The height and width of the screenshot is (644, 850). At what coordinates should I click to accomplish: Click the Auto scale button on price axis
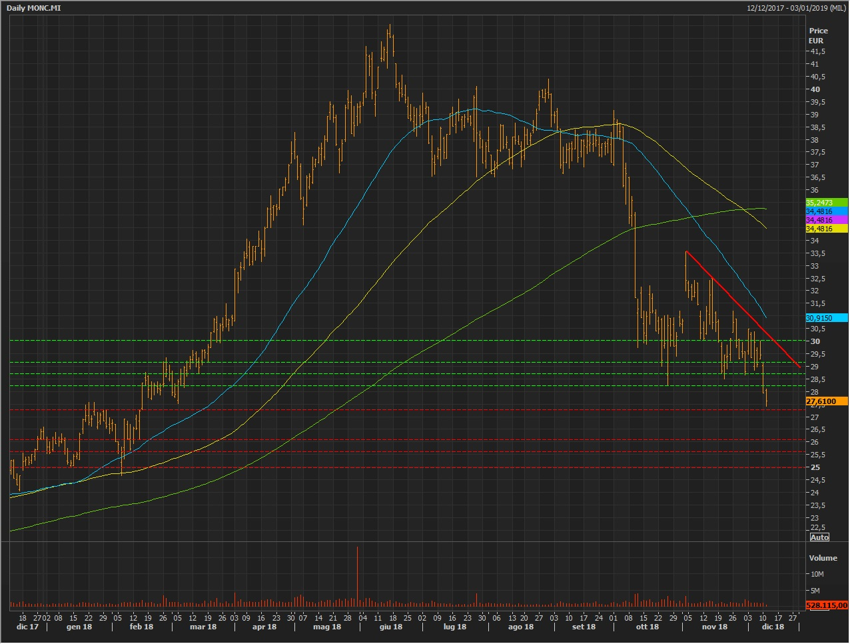pyautogui.click(x=819, y=537)
